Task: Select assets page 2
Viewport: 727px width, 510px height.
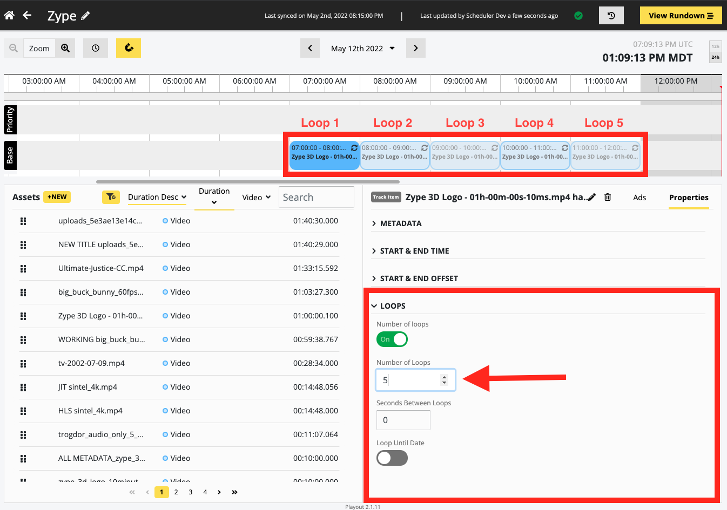Action: click(x=176, y=492)
